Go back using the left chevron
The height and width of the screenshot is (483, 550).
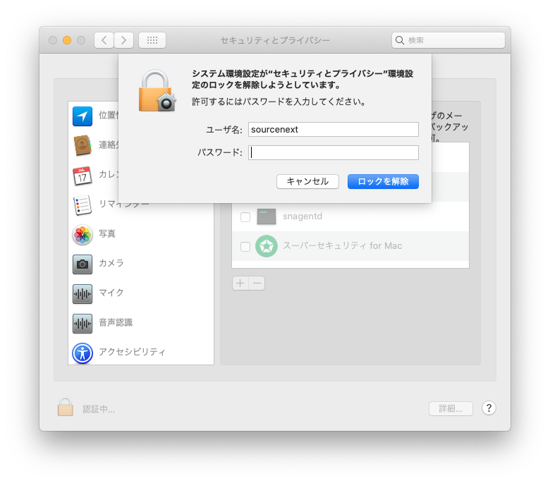pyautogui.click(x=104, y=40)
